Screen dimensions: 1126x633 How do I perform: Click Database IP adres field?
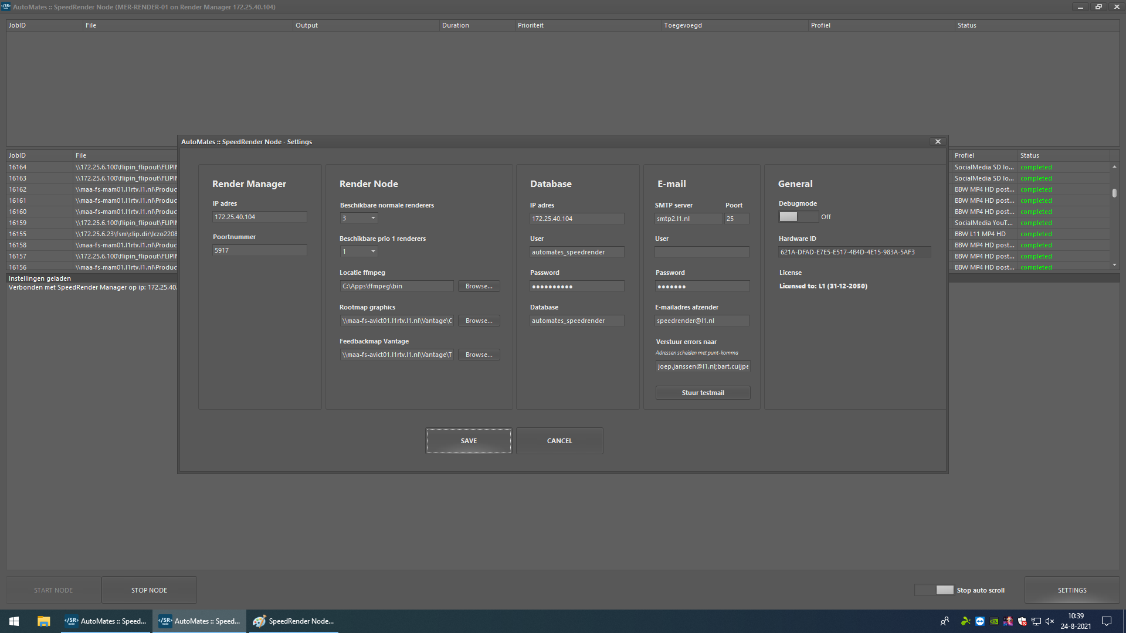click(577, 219)
